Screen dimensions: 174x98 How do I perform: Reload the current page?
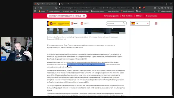click(41, 8)
